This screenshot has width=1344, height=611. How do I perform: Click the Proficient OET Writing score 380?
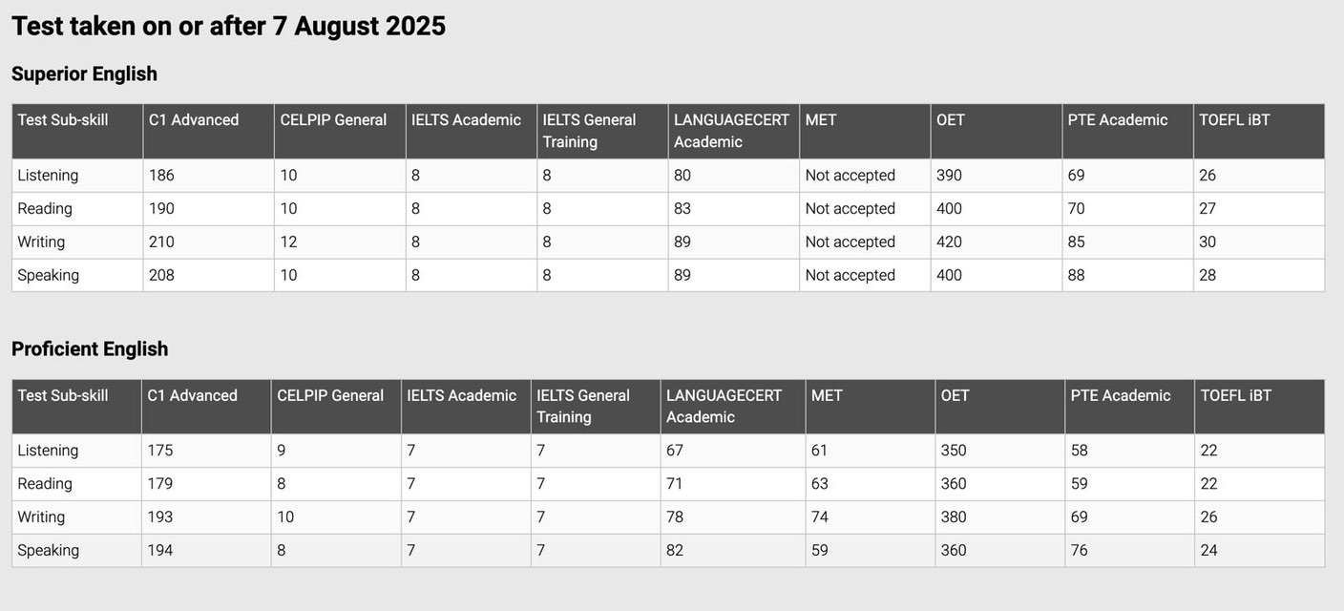click(x=953, y=516)
